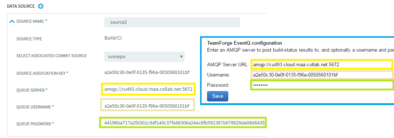394x138 pixels.
Task: Click the SELECT ASSOCIATED COMMIT SOURCE label
Action: click(52, 56)
